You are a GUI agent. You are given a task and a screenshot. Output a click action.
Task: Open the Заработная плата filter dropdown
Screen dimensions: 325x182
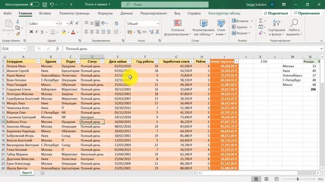[x=191, y=62]
